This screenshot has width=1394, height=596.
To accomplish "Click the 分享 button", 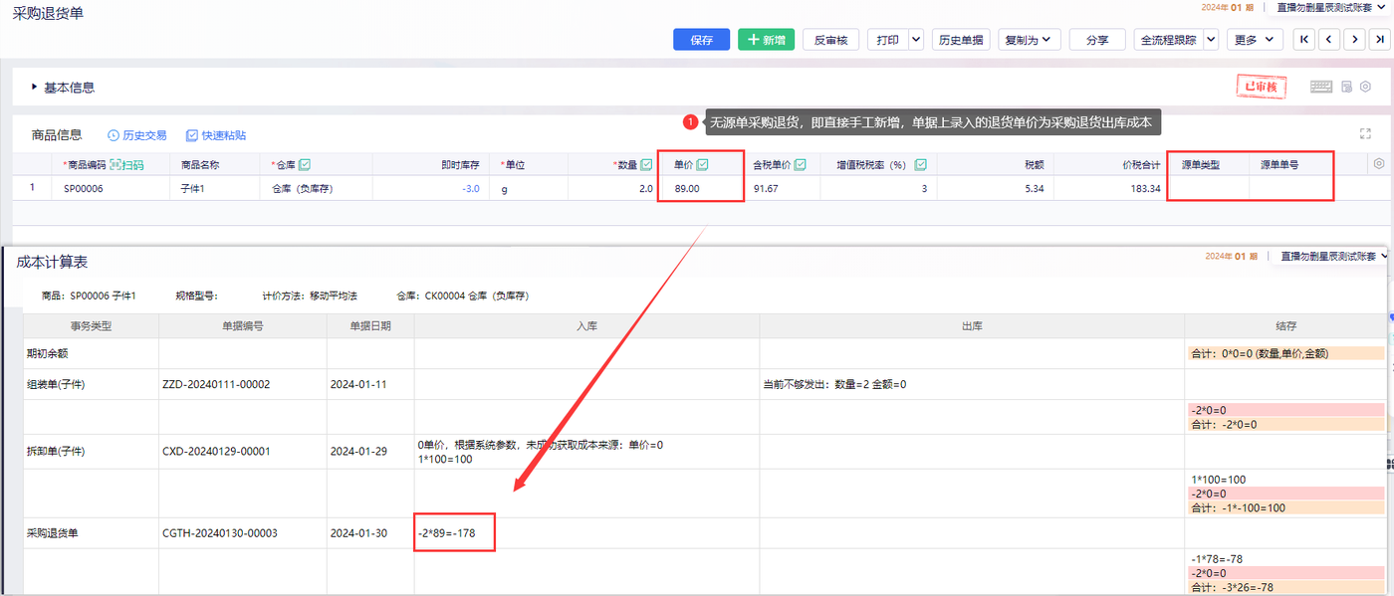I will tap(1097, 40).
